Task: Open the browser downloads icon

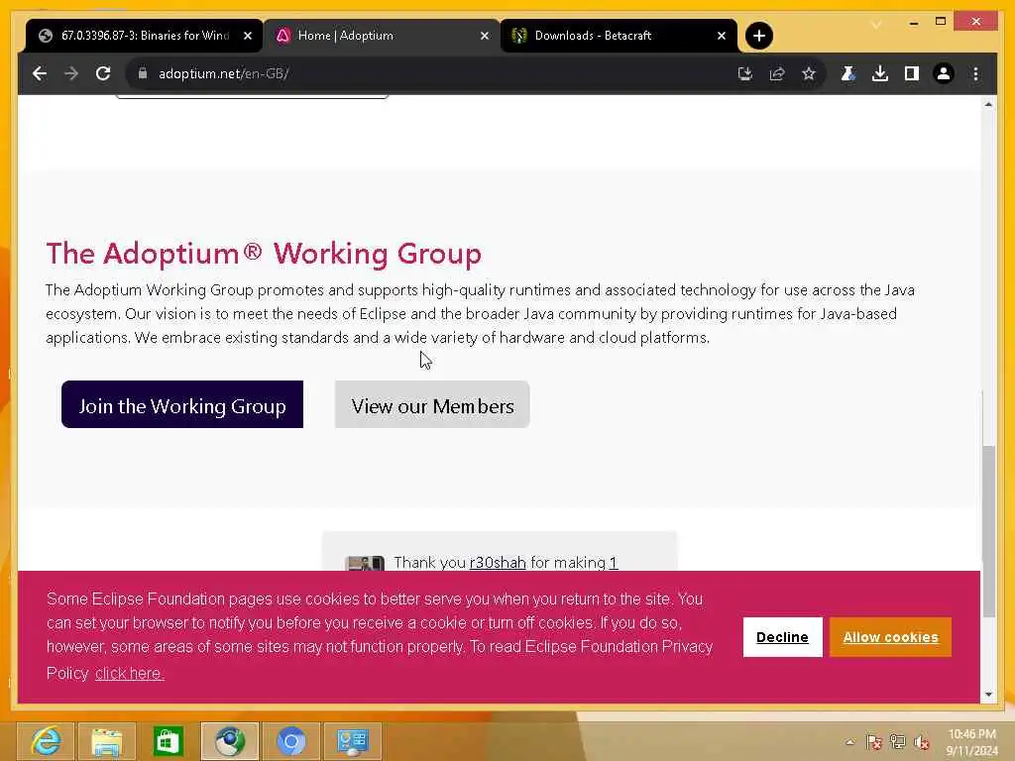Action: [x=880, y=73]
